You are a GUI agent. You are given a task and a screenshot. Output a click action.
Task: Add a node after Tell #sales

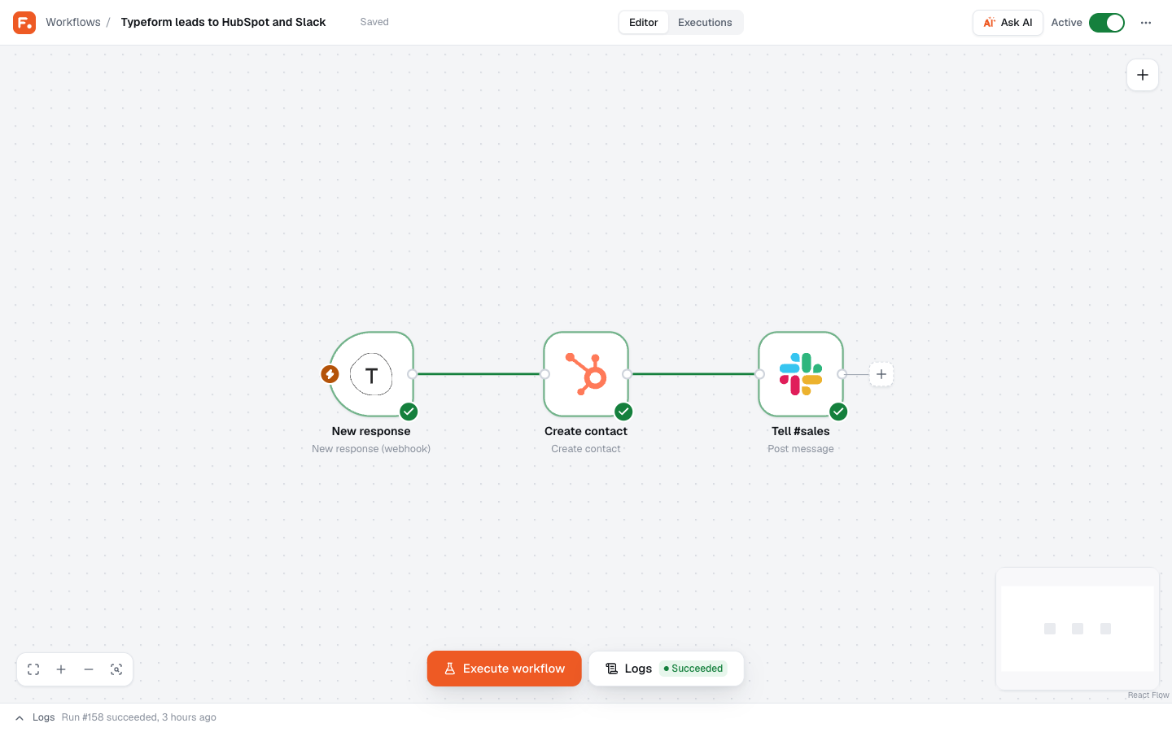click(881, 374)
